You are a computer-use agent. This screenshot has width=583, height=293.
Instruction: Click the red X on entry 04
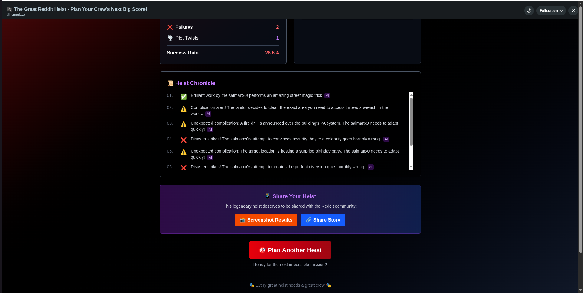(183, 140)
